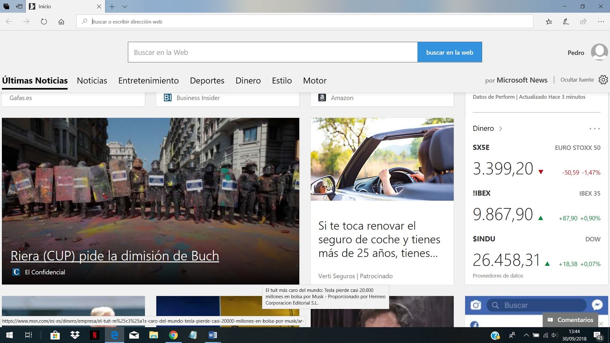Screen dimensions: 610x343
Task: Open the Comentarios feedback button
Action: (x=570, y=320)
